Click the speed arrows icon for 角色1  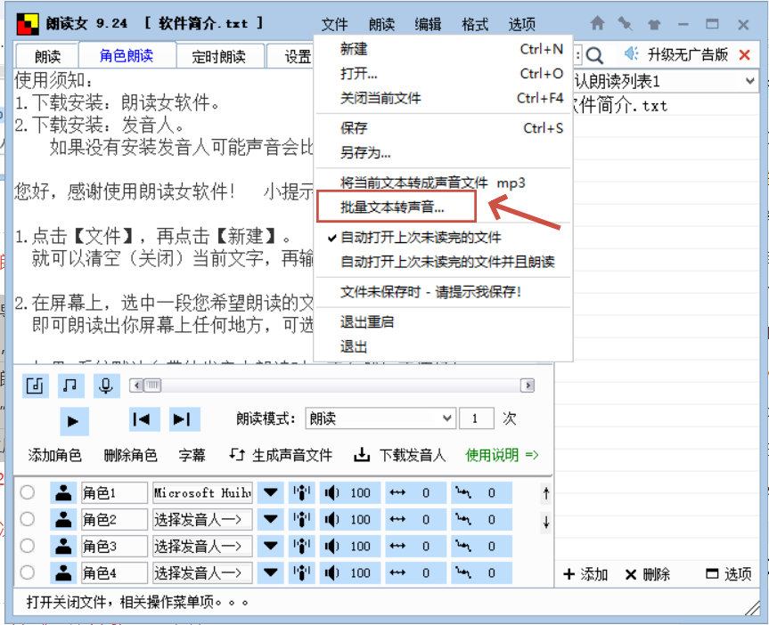(x=397, y=492)
